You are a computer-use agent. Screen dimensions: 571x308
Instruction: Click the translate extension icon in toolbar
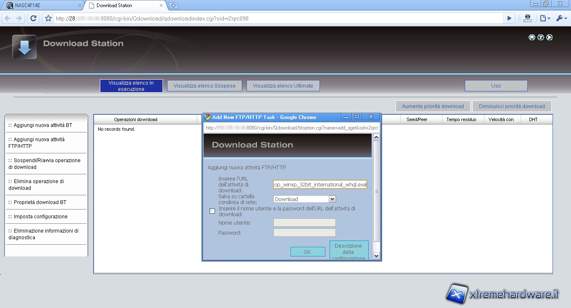(528, 18)
